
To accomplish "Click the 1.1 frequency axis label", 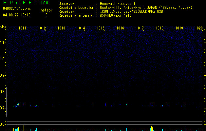I will pyautogui.click(x=2, y=43).
